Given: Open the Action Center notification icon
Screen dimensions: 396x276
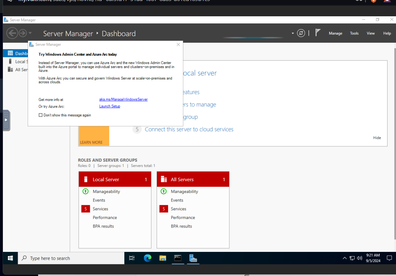Looking at the screenshot, I should click(x=389, y=258).
